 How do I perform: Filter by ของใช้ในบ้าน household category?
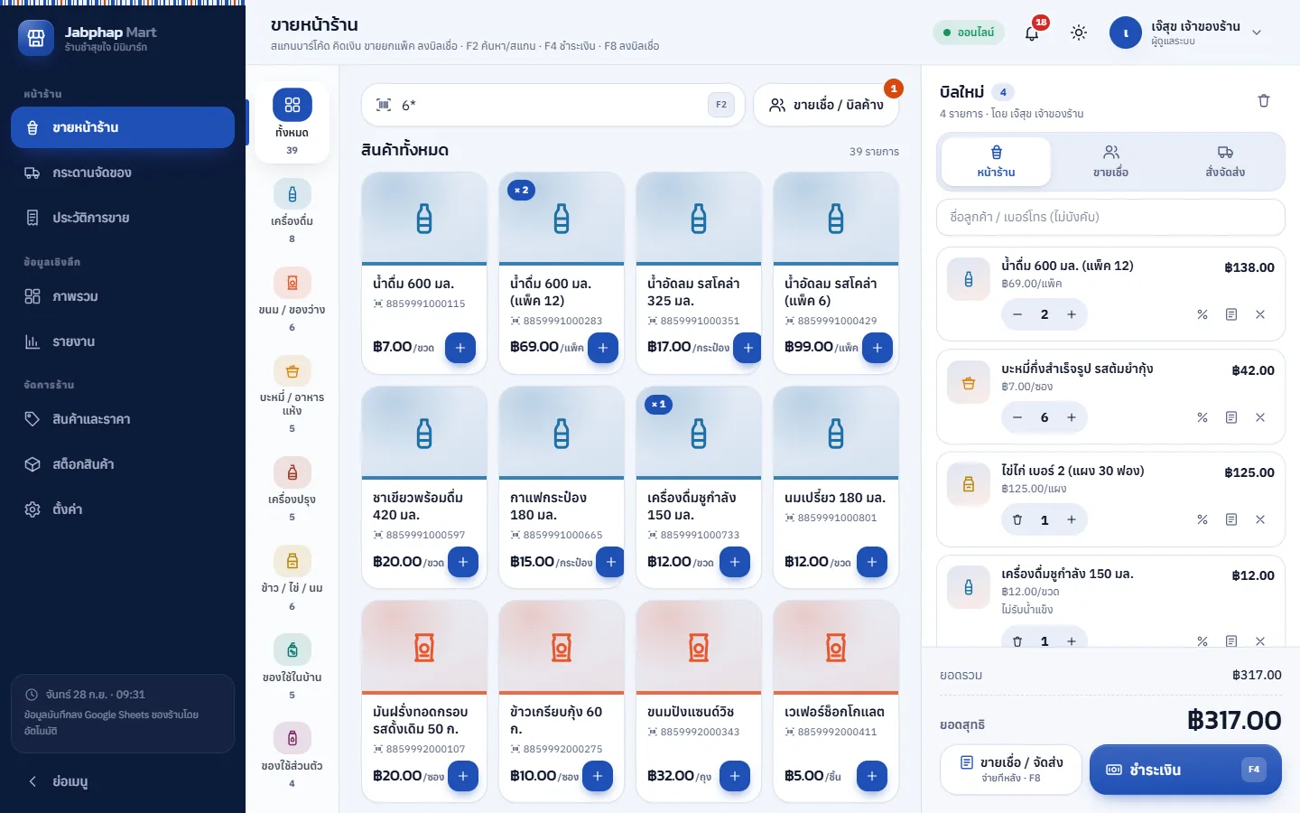pos(292,668)
